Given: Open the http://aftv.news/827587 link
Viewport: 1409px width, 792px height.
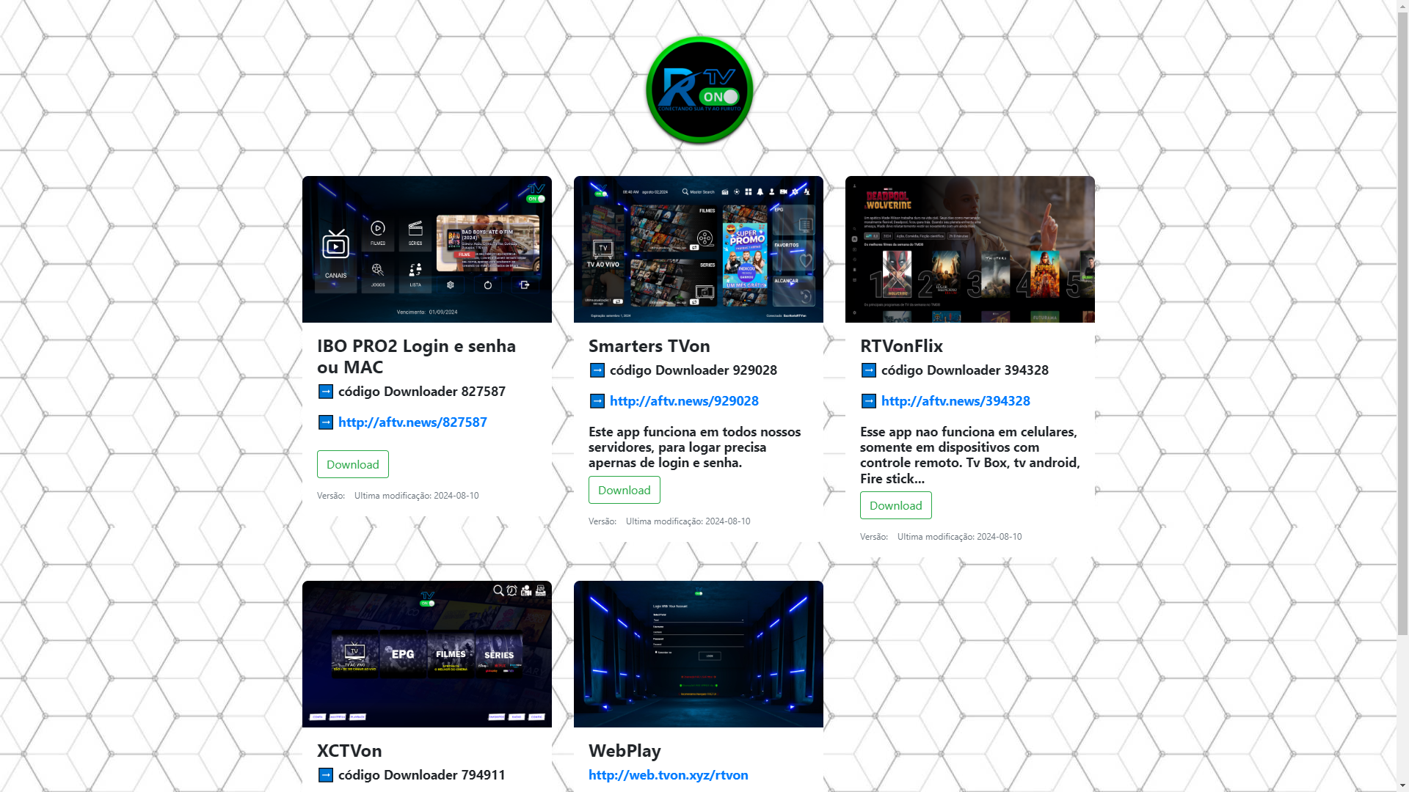Looking at the screenshot, I should pos(412,422).
